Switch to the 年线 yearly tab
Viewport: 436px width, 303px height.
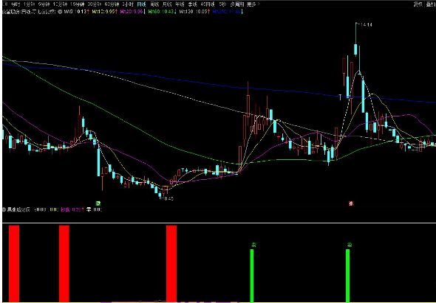(180, 4)
